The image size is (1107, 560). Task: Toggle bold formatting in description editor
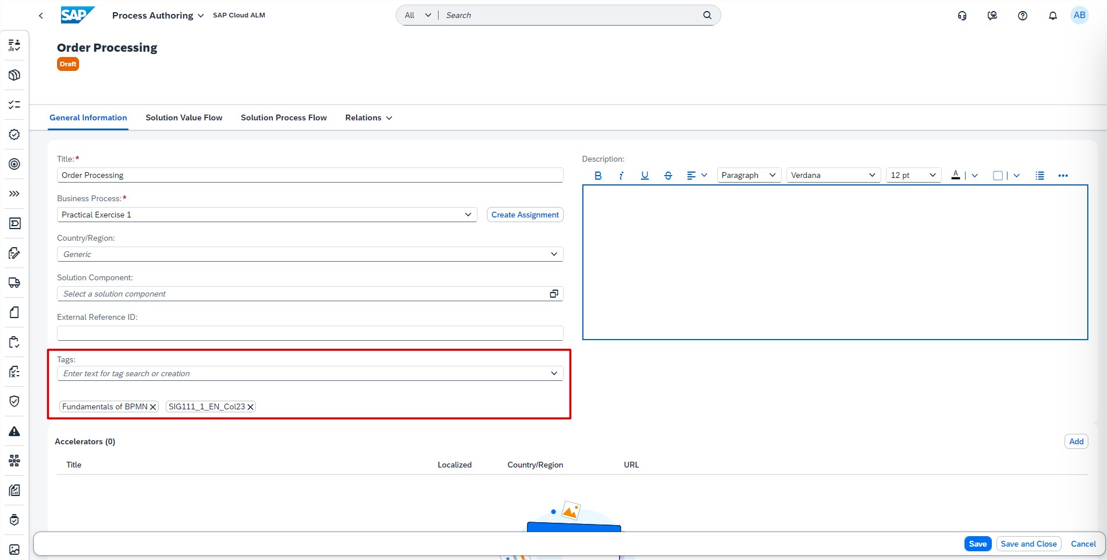click(x=598, y=176)
